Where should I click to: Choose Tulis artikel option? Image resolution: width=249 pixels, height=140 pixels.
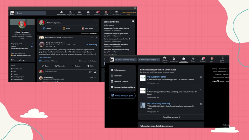[x=87, y=29]
